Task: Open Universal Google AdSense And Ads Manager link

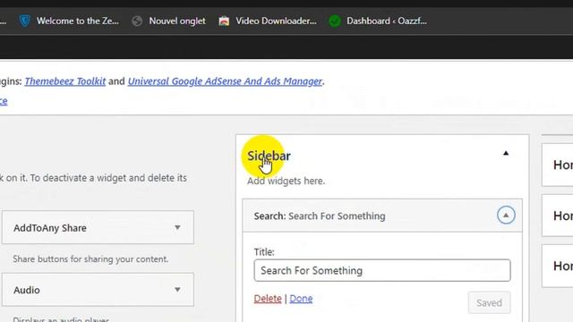Action: tap(225, 81)
